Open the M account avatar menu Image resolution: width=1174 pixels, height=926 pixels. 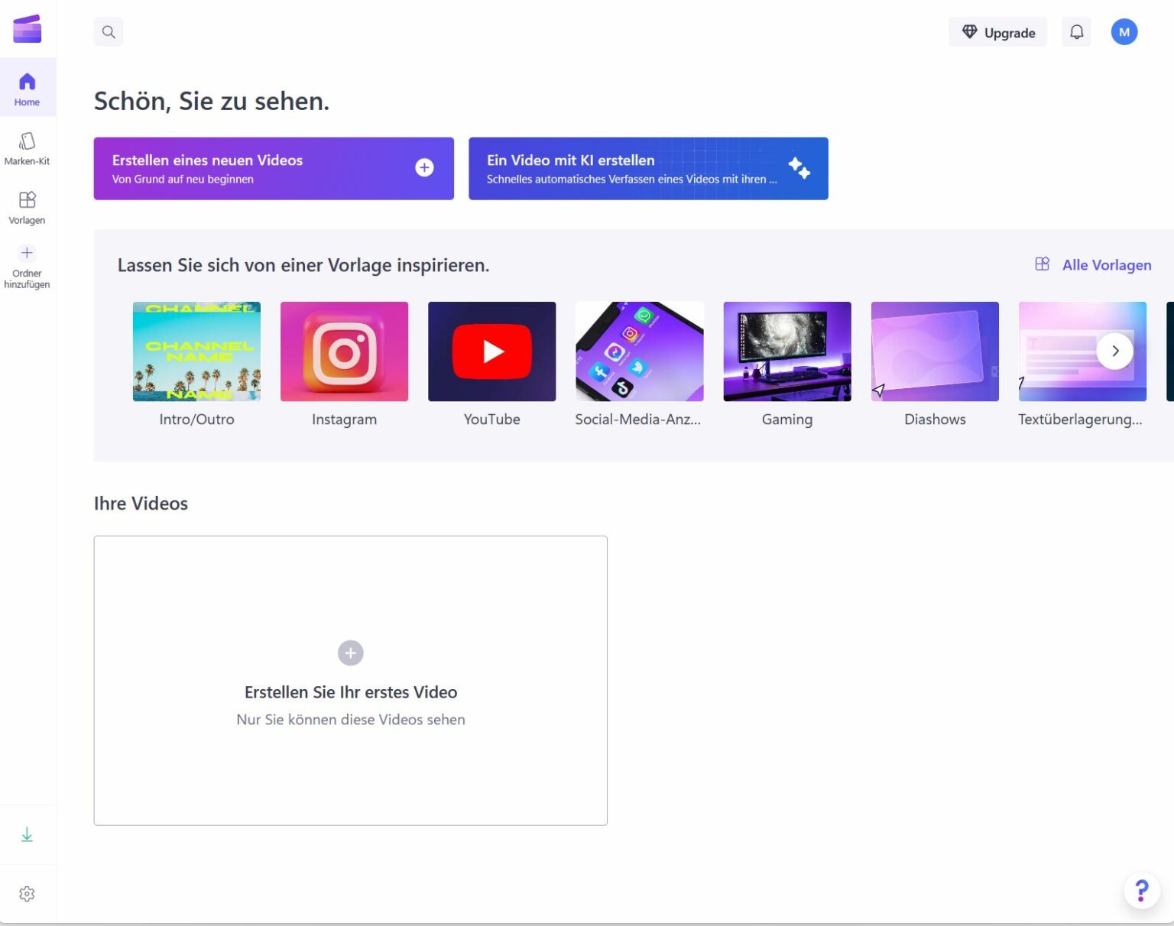click(1124, 31)
